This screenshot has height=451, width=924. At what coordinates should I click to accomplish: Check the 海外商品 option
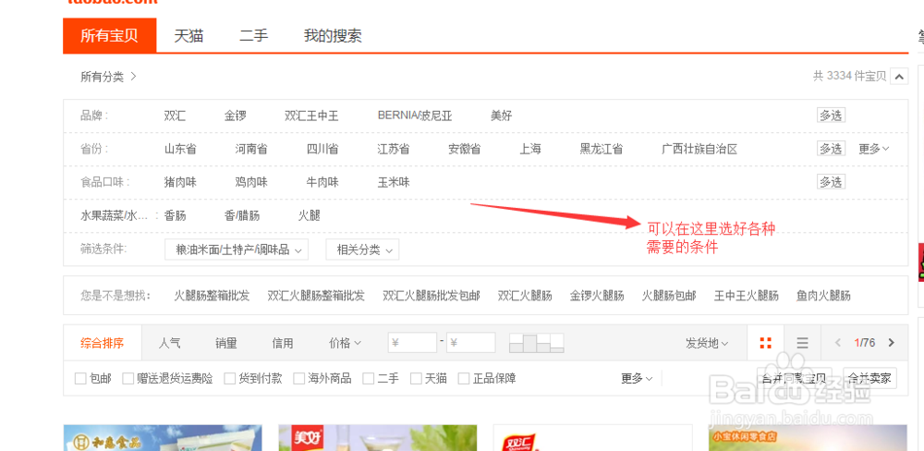click(299, 379)
